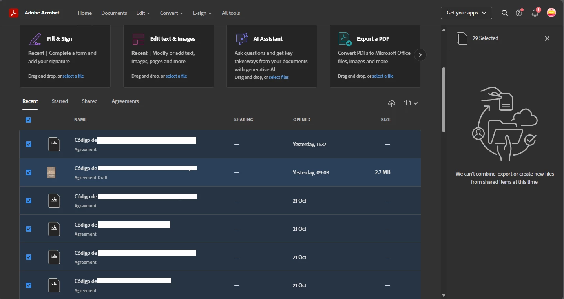Go to the Home menu item
The image size is (564, 299).
click(x=85, y=13)
